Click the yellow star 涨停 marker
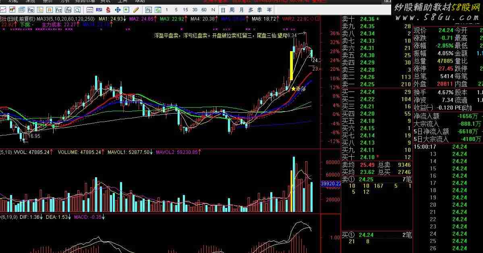This screenshot has height=253, width=483. [299, 89]
